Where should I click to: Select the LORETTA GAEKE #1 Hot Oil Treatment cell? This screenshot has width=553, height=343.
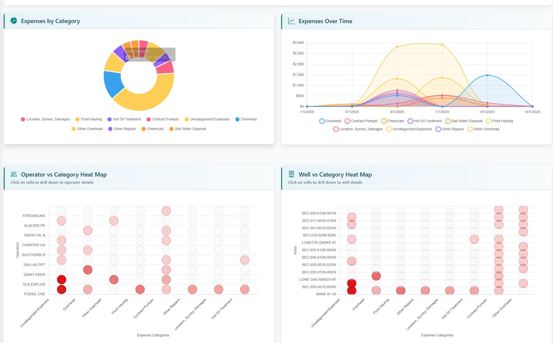474,239
